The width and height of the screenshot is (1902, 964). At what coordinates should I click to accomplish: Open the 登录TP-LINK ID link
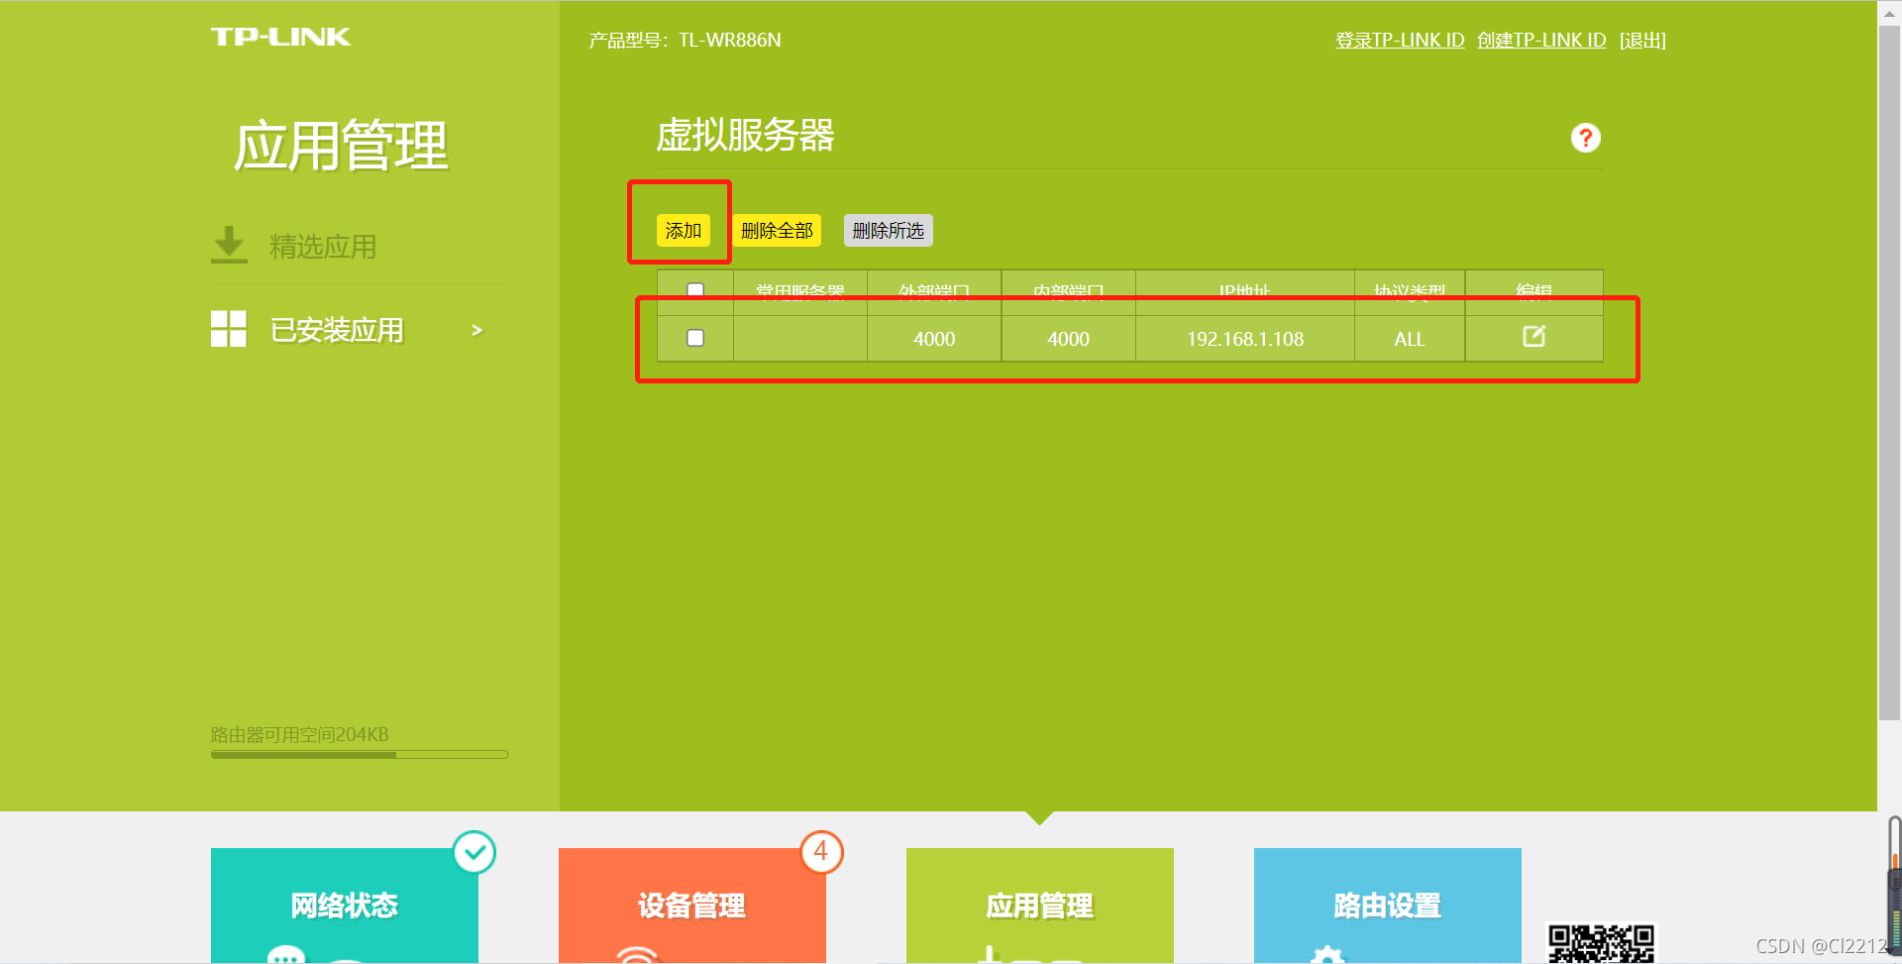click(x=1400, y=41)
